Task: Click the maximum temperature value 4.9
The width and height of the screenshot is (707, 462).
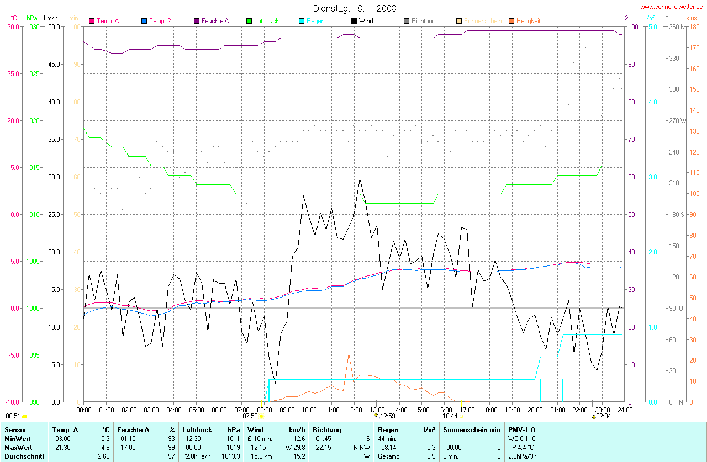Action: (105, 447)
